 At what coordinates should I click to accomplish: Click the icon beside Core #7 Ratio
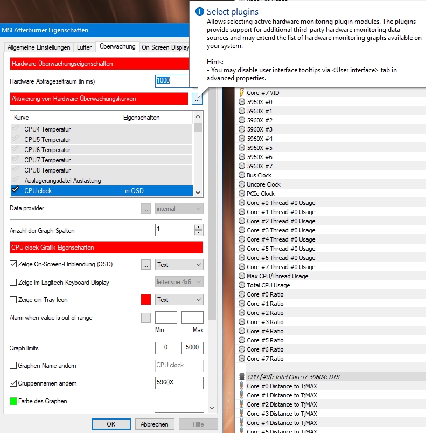(x=241, y=358)
